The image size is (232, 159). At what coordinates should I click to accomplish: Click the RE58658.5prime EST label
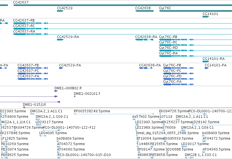[x=164, y=155]
